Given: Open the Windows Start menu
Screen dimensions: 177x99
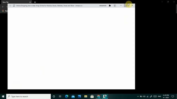Looking at the screenshot, I should pyautogui.click(x=3, y=97).
